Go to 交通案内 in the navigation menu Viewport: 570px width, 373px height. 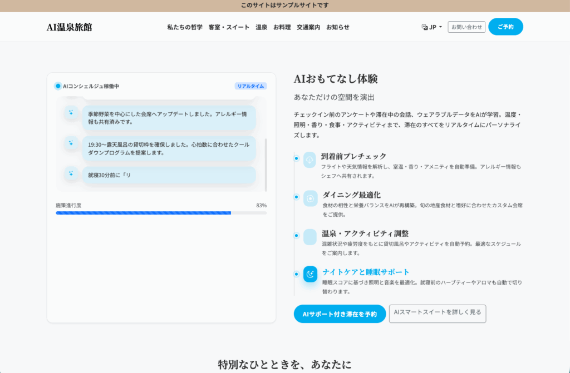point(308,27)
